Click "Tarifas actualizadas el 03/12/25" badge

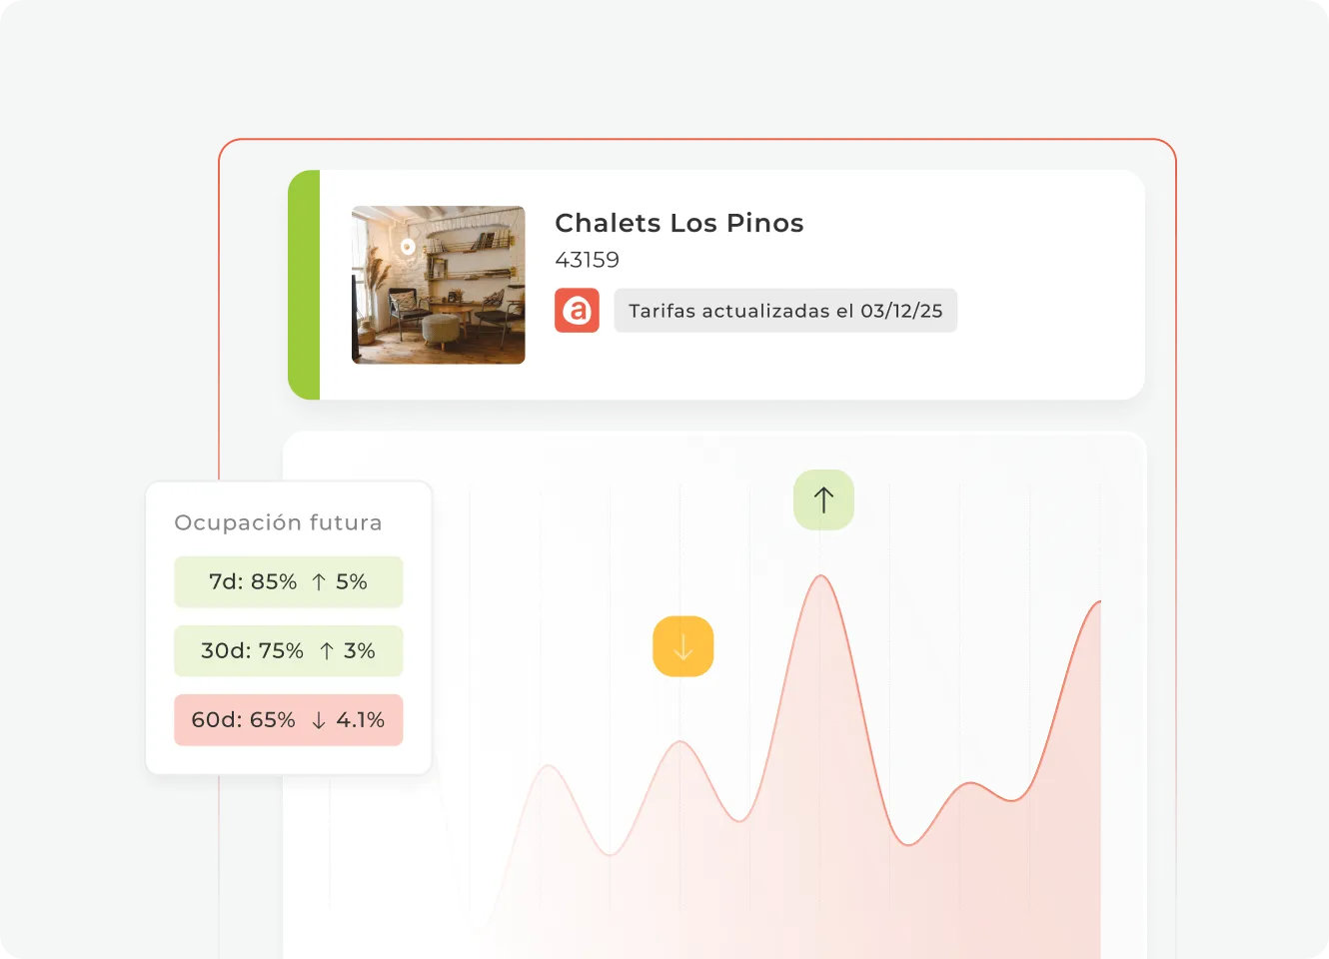coord(785,311)
